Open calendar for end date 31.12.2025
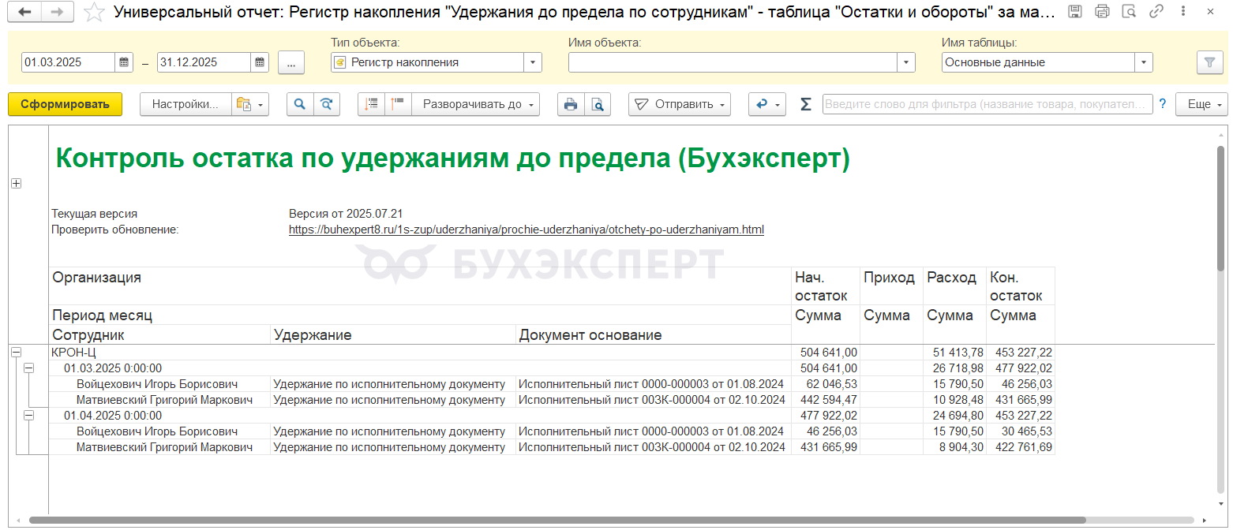Image resolution: width=1233 pixels, height=530 pixels. pos(260,62)
